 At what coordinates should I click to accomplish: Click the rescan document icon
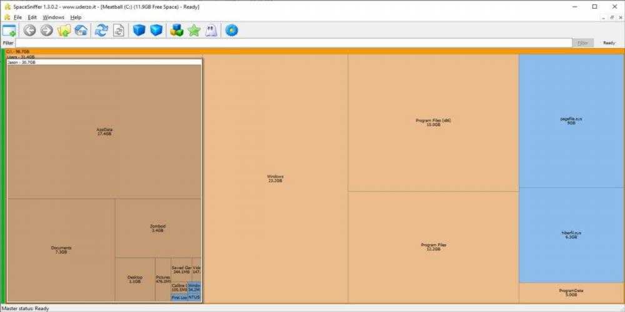pos(118,30)
